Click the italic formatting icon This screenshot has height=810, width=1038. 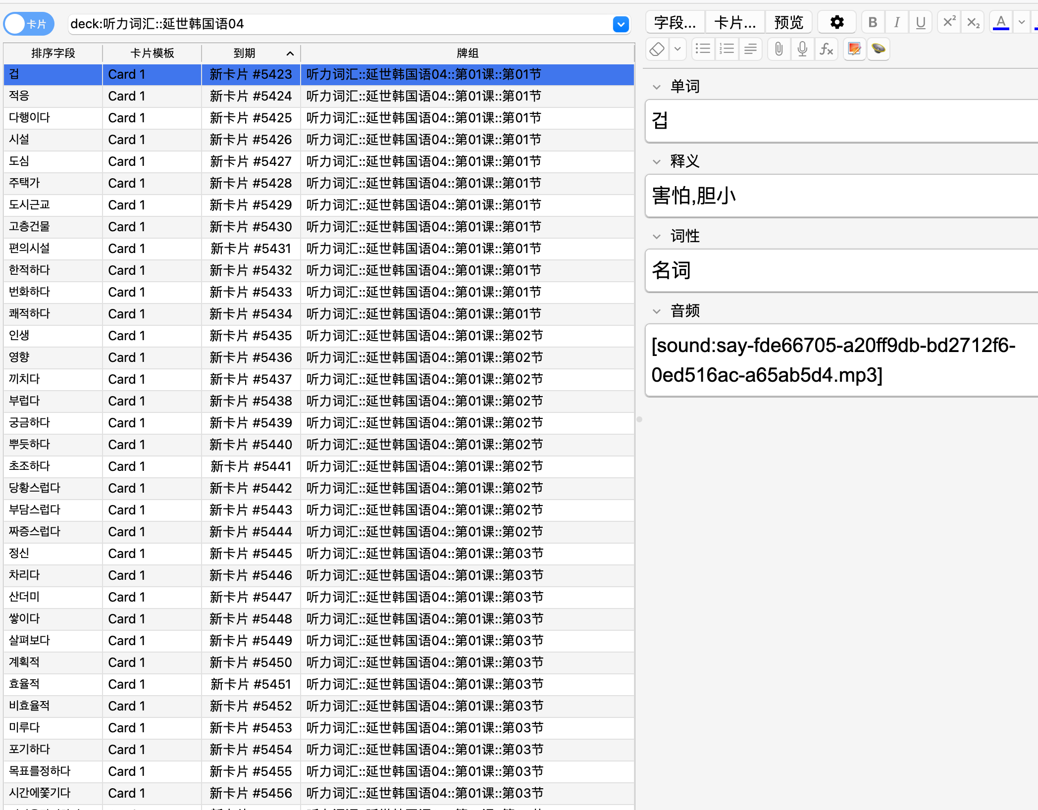pos(896,22)
